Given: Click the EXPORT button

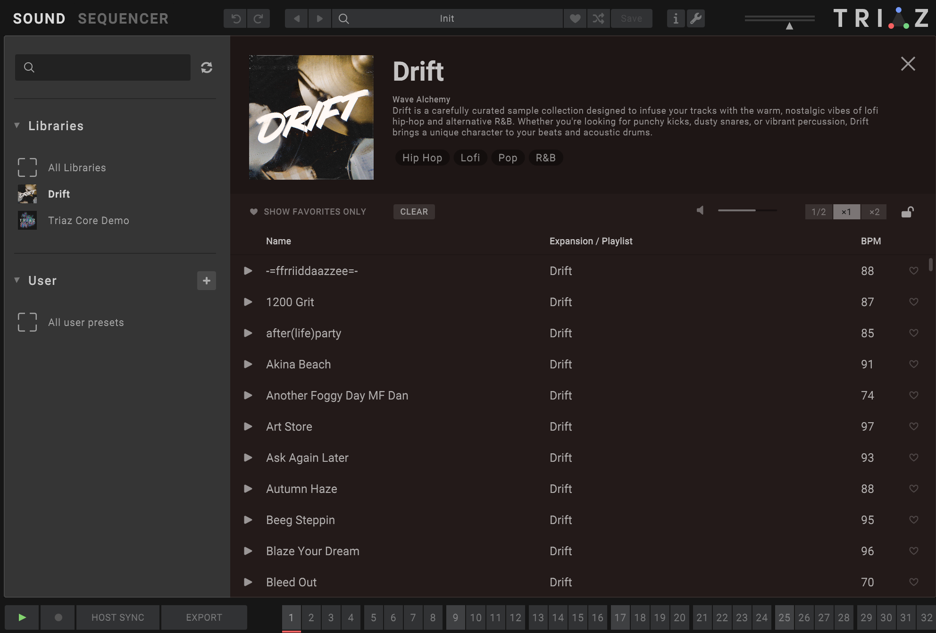Looking at the screenshot, I should point(204,617).
